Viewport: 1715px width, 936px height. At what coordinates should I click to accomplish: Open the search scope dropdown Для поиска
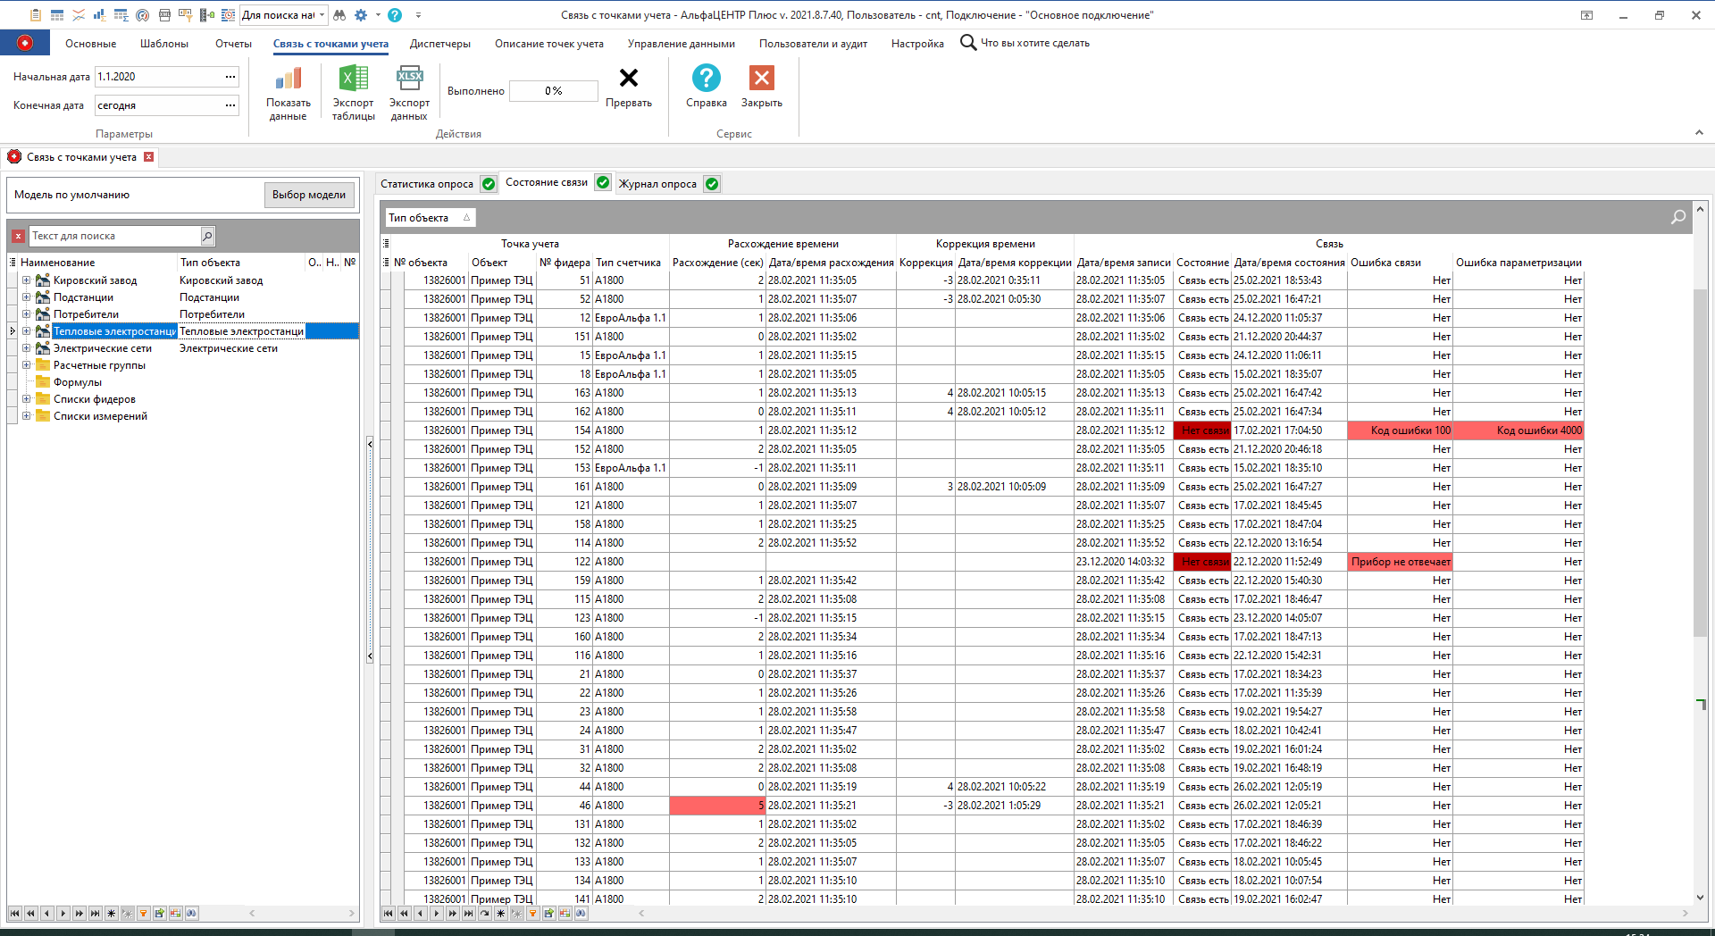[322, 15]
